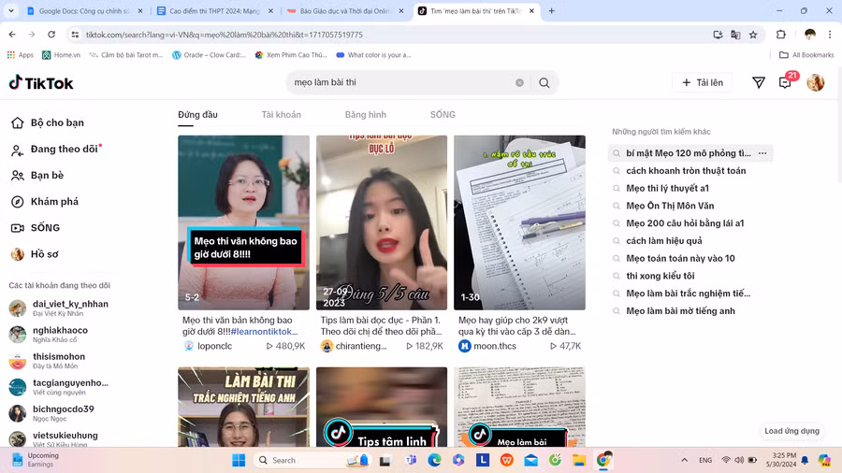Screen dimensions: 842x473
Task: Click the TikTok logo
Action: (41, 82)
